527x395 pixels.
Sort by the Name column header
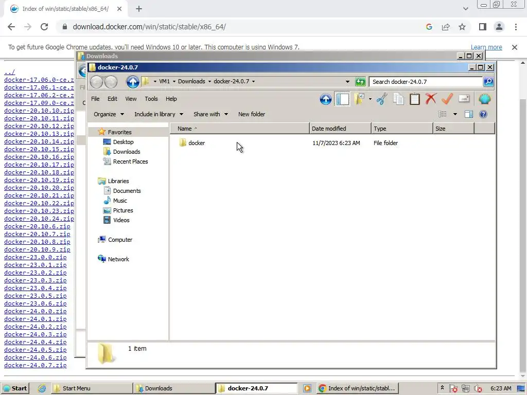(240, 129)
